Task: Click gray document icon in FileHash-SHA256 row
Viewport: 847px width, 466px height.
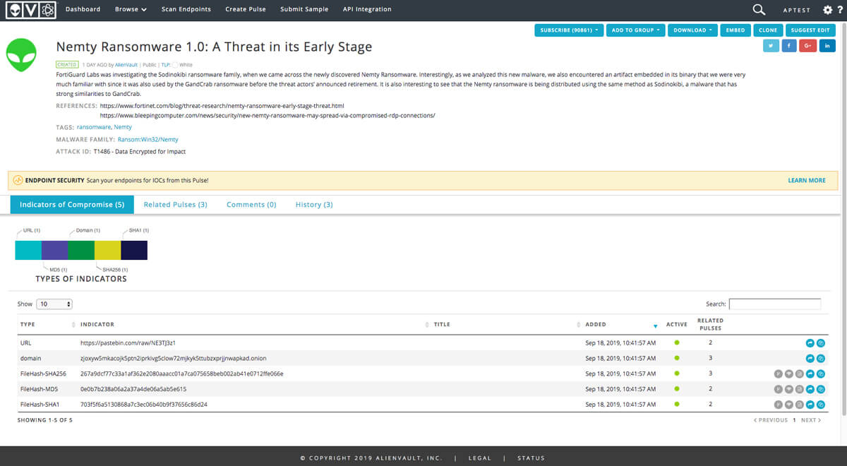Action: click(x=800, y=374)
